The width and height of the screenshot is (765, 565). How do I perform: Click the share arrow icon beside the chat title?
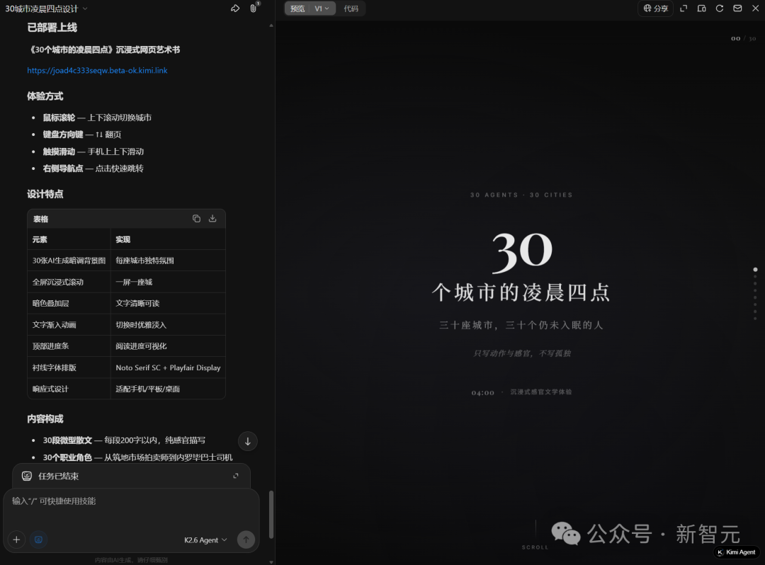(x=235, y=8)
